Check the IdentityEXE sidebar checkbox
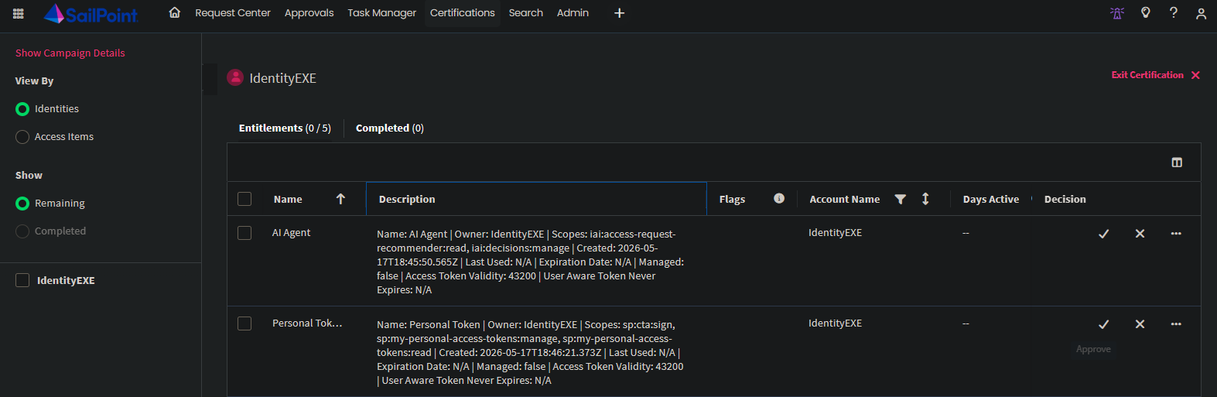This screenshot has width=1217, height=397. pyautogui.click(x=22, y=280)
